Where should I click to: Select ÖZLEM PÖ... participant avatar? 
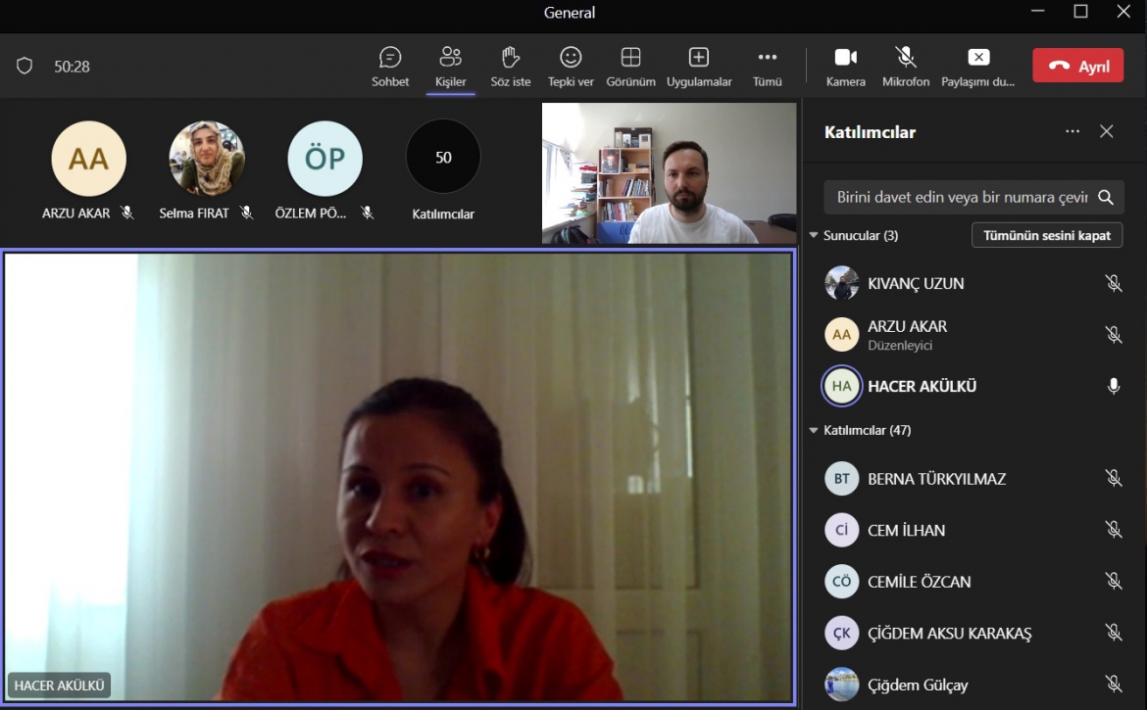click(324, 159)
